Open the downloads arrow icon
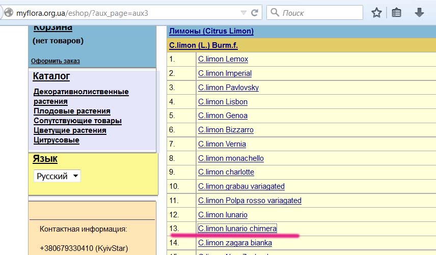The width and height of the screenshot is (436, 255). click(419, 13)
